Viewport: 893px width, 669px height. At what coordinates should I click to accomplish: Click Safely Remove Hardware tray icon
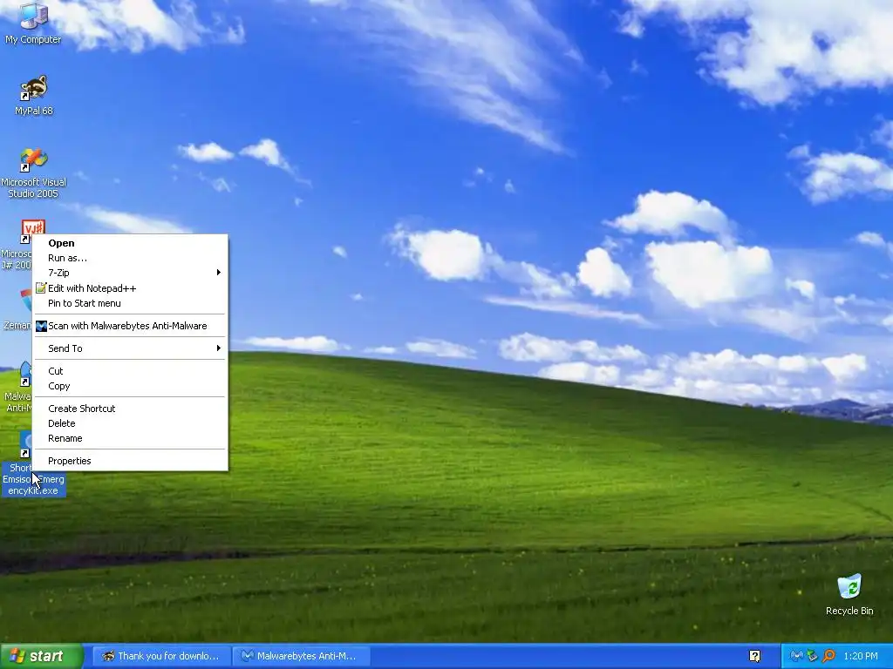point(812,656)
